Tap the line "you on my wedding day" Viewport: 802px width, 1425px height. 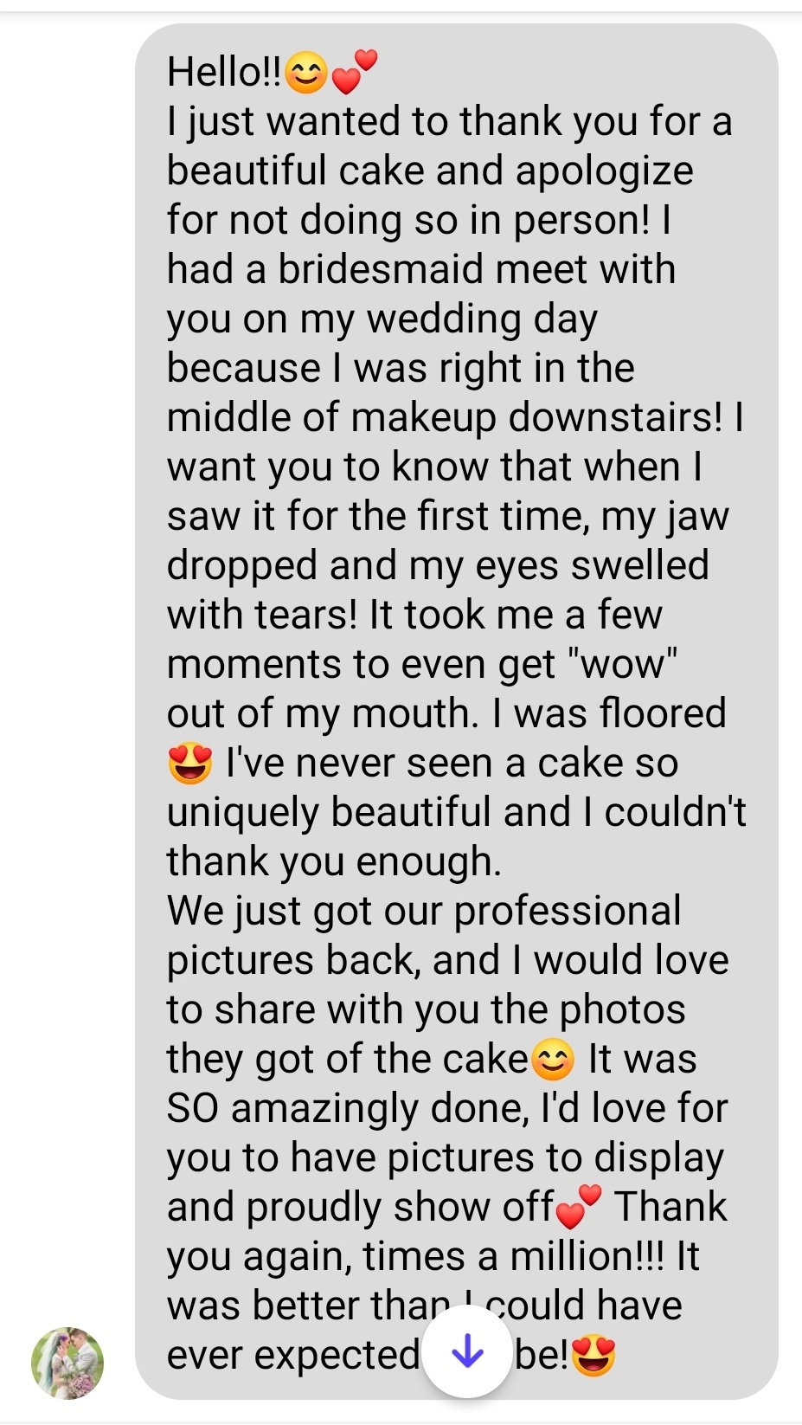coord(382,319)
